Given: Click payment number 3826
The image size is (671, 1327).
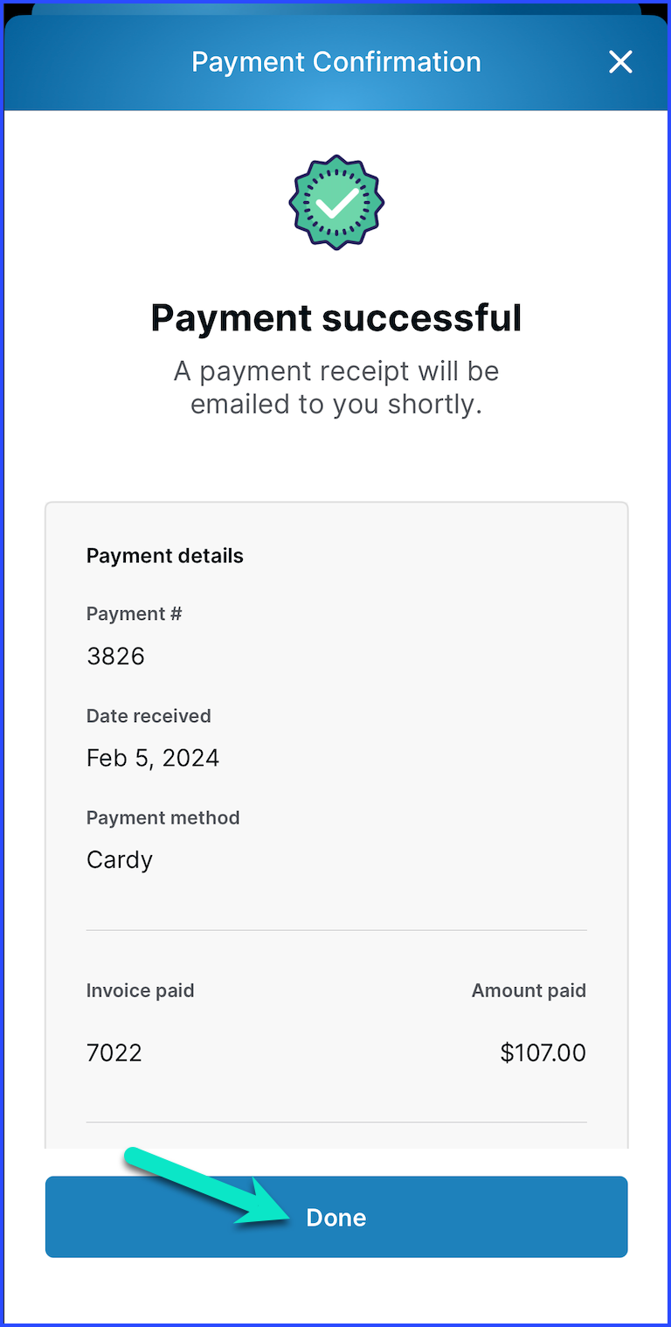Looking at the screenshot, I should tap(115, 656).
